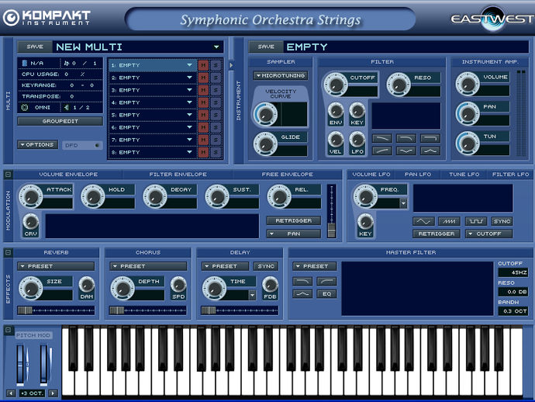Click the Master Filter Cutoff value field
The width and height of the screenshot is (535, 402).
[x=513, y=272]
